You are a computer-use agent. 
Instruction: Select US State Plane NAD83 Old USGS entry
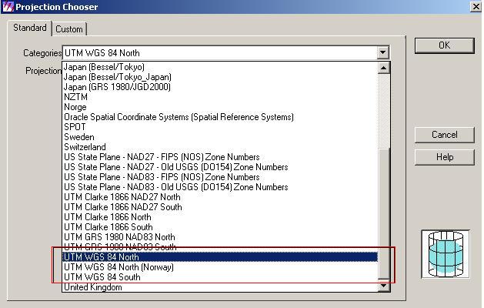(220, 187)
